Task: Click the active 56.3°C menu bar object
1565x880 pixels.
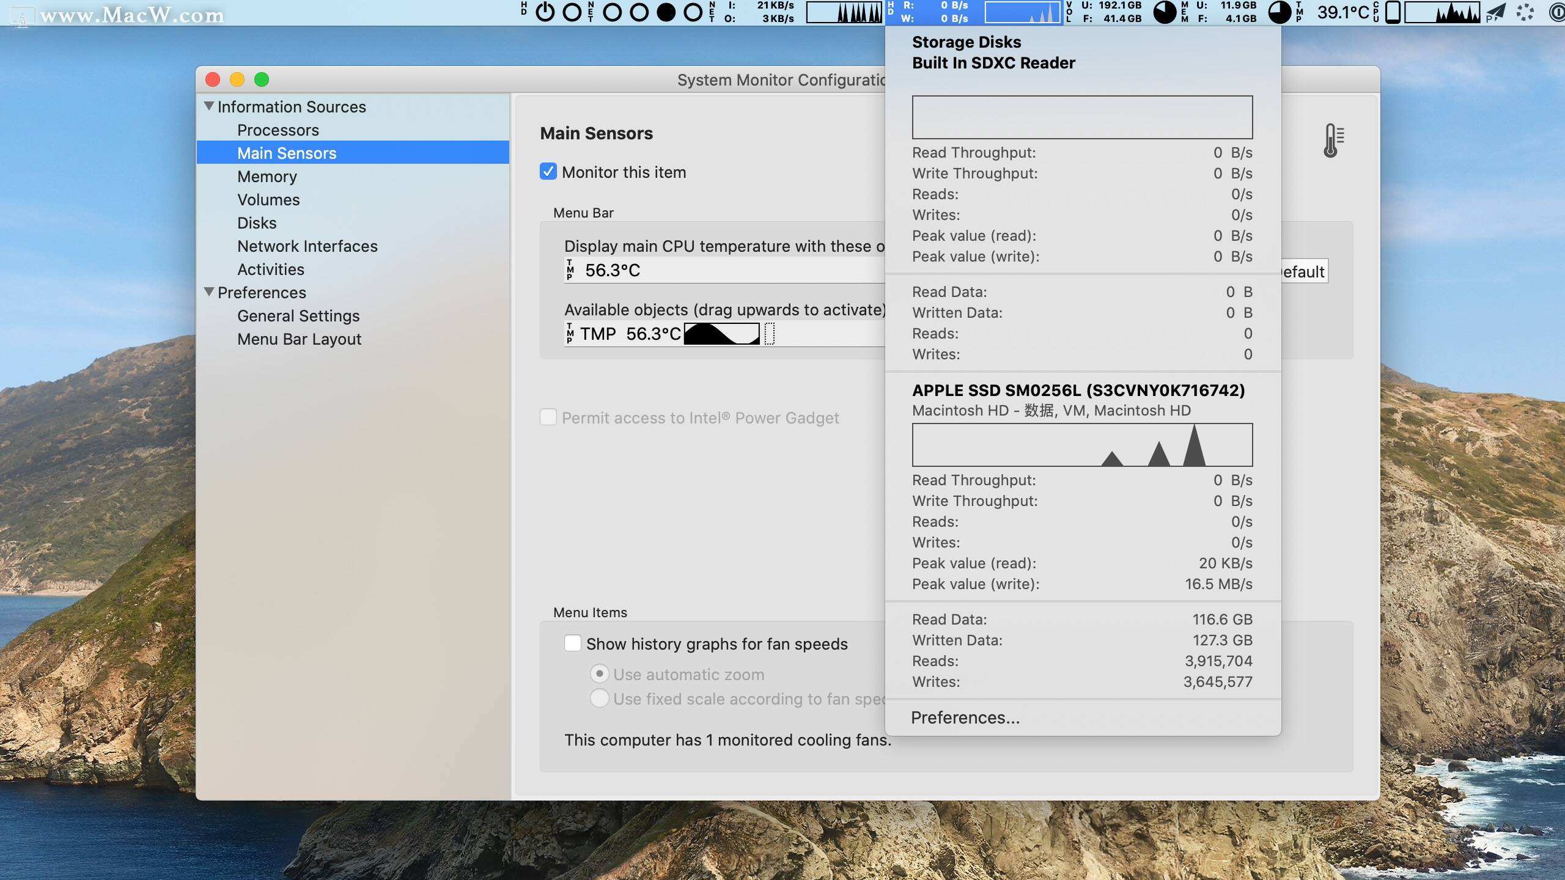Action: point(613,270)
